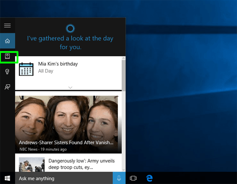Select the Home icon in the sidebar
Screen dimensions: 237x184
coord(7,41)
